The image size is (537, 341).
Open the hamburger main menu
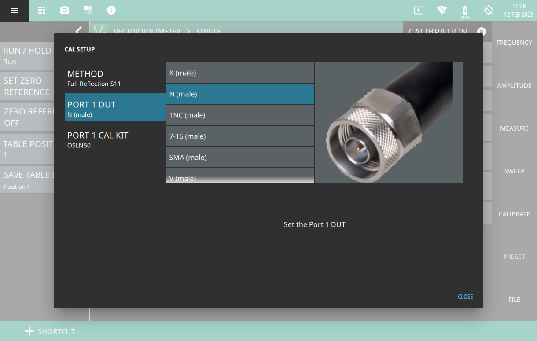coord(15,11)
